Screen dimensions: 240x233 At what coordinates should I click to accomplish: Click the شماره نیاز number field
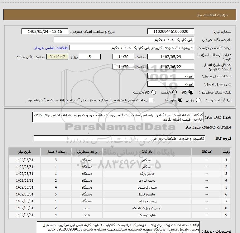(x=170, y=32)
